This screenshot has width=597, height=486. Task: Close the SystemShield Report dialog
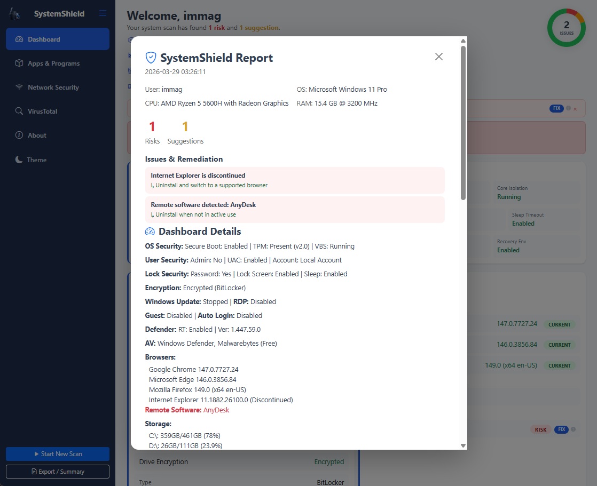coord(438,56)
